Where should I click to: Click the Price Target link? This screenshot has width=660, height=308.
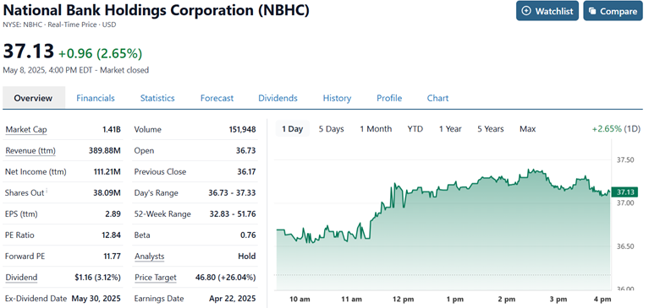point(156,278)
